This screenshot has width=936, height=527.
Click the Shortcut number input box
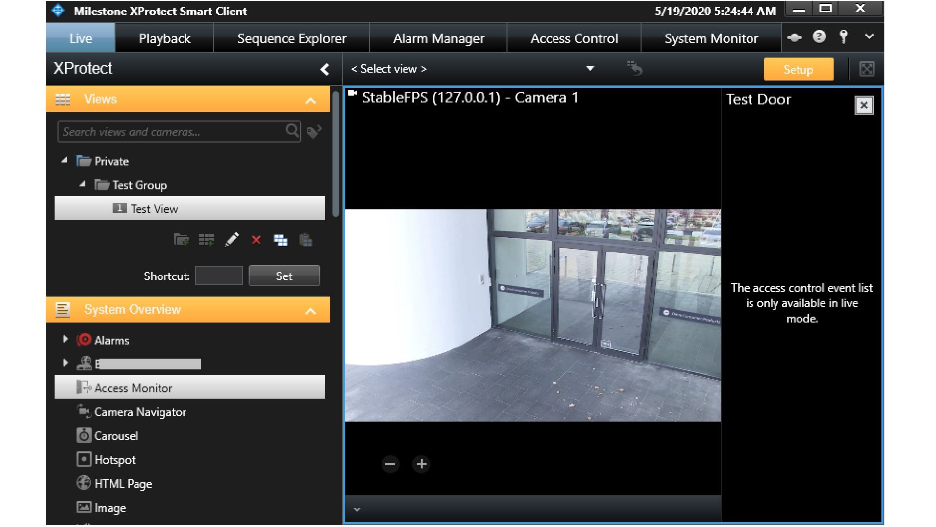point(219,276)
